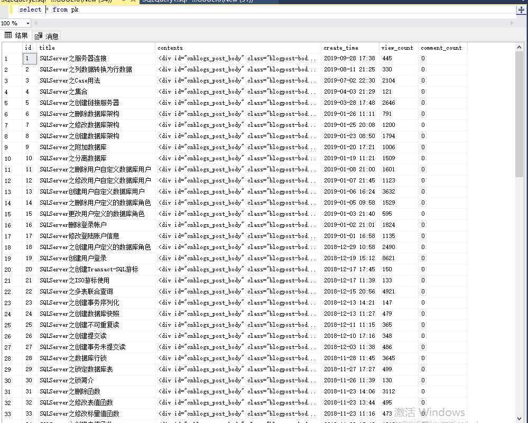Open the 100 % zoom dropdown
The width and height of the screenshot is (528, 423).
(x=27, y=23)
